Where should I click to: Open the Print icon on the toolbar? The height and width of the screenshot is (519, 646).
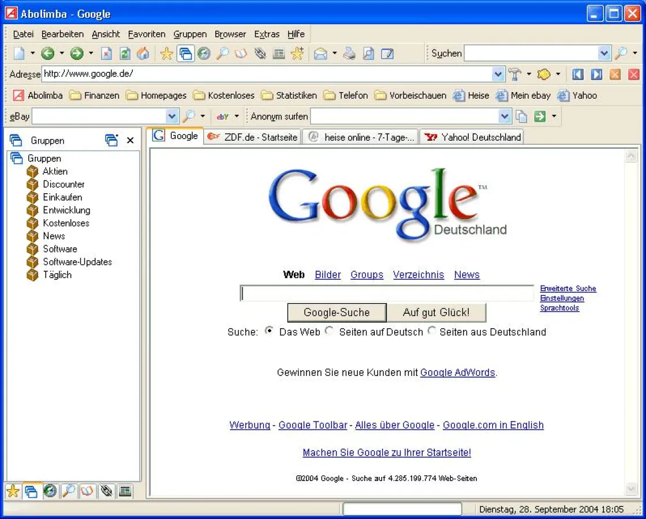pos(348,53)
